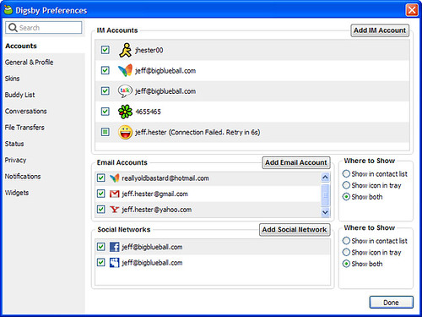Click the ICQ flower icon for 4655465
Image resolution: width=422 pixels, height=317 pixels.
(x=125, y=112)
